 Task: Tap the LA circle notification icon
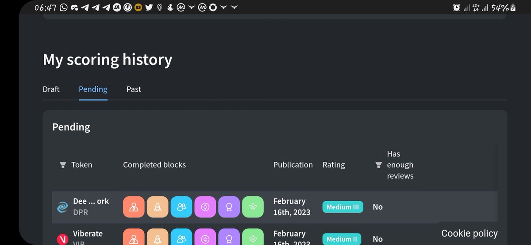(x=117, y=8)
